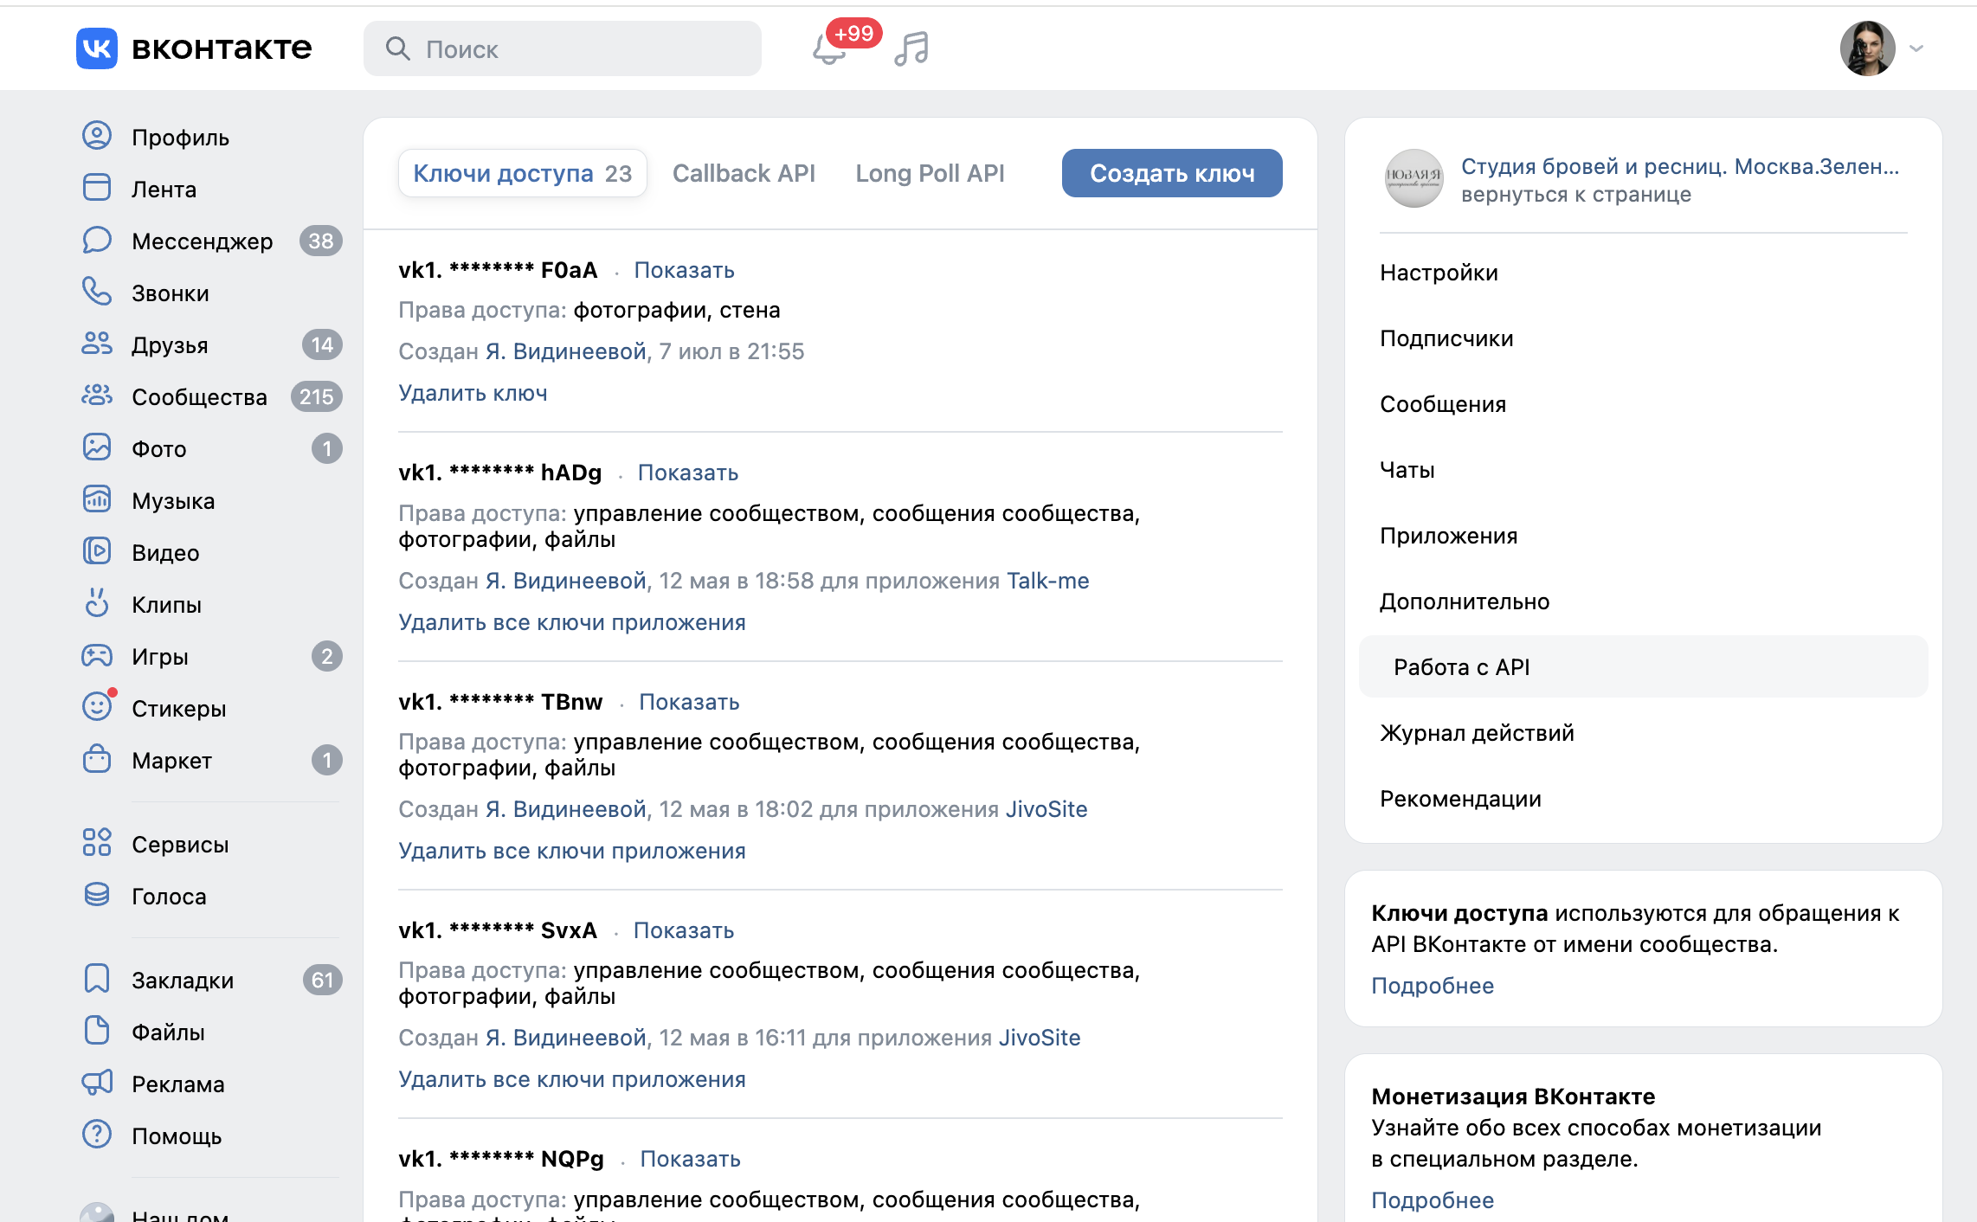
Task: Switch to Callback API tab
Action: point(744,173)
